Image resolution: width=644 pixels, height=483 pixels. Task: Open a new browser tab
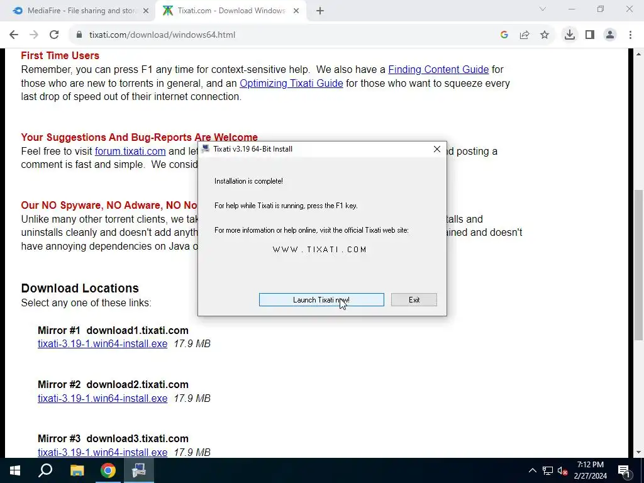tap(320, 11)
